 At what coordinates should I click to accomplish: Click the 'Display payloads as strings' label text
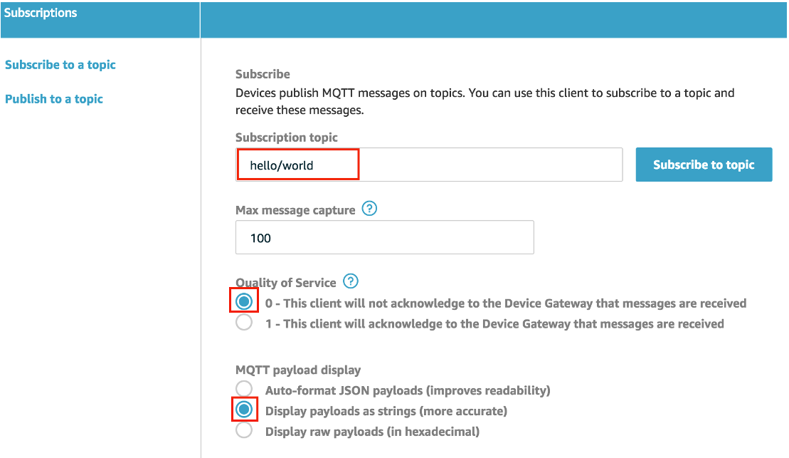(x=386, y=411)
